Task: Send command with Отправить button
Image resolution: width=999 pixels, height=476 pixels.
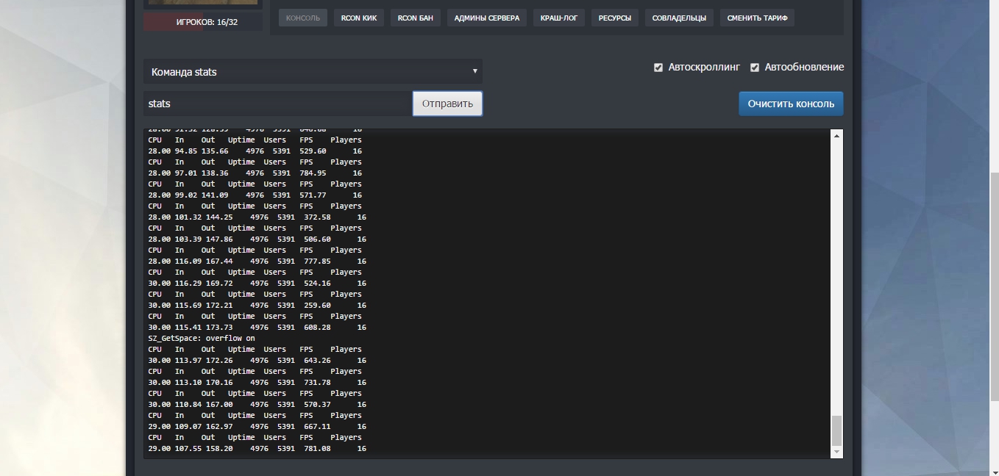Action: 447,104
